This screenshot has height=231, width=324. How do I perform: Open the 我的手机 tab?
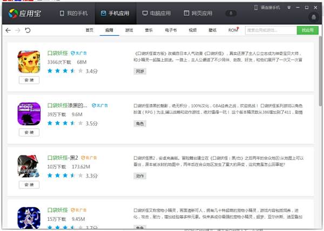pyautogui.click(x=74, y=13)
